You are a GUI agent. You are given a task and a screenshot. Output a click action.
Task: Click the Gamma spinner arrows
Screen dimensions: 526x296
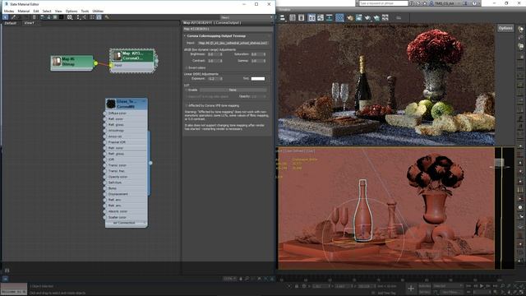tap(265, 61)
